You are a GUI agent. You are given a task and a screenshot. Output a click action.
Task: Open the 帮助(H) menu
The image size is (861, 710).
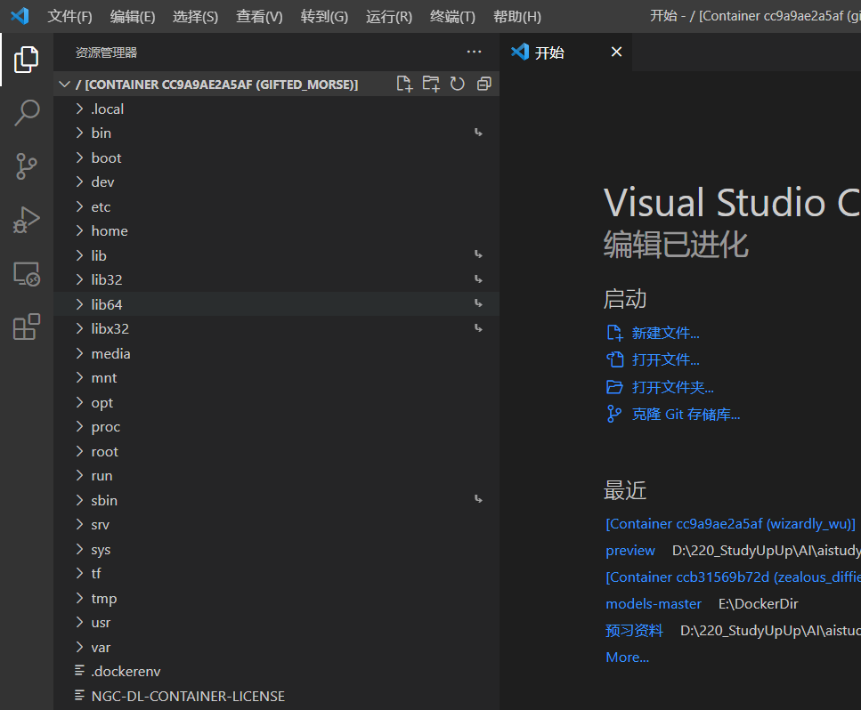(516, 17)
